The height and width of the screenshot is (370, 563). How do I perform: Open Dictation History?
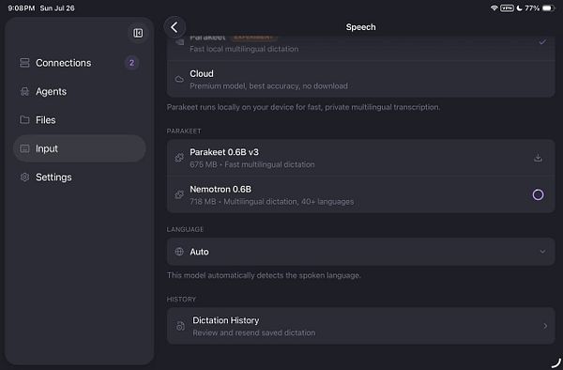coord(361,326)
